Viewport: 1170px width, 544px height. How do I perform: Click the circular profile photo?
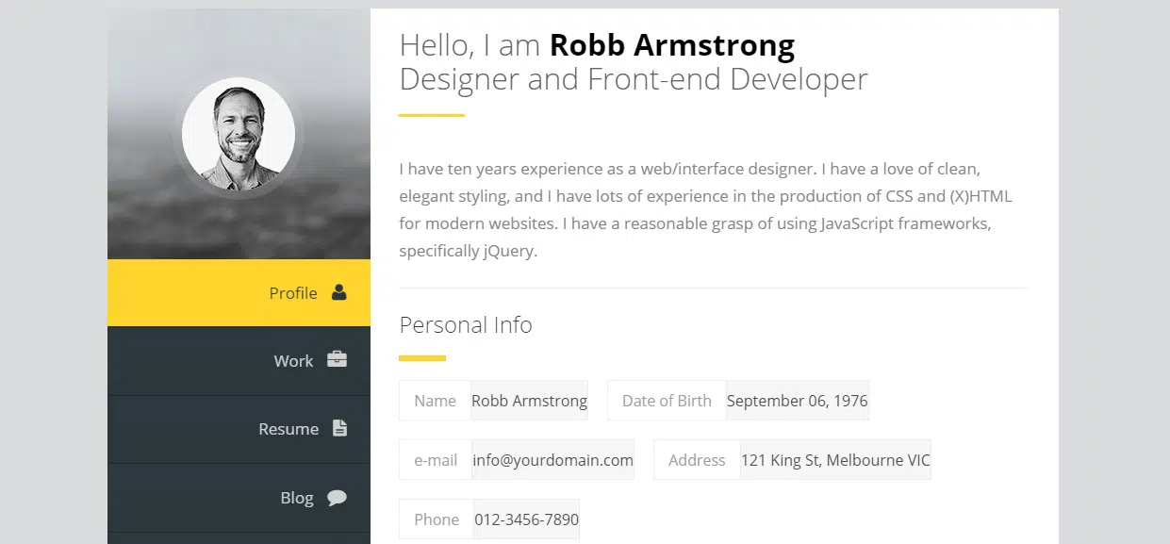[239, 134]
